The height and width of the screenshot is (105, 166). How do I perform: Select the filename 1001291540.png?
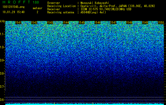14,7
